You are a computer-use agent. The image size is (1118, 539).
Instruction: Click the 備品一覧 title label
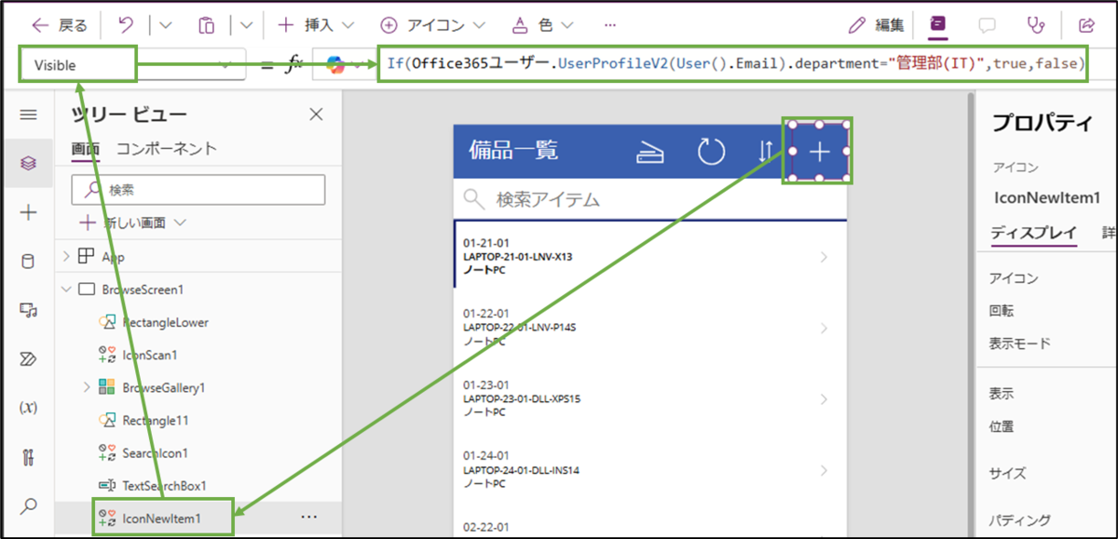pyautogui.click(x=513, y=151)
